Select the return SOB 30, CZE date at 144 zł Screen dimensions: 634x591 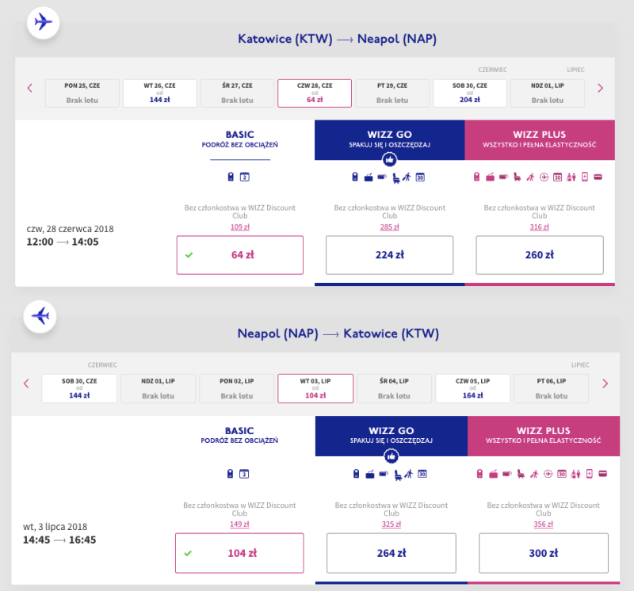pos(79,388)
